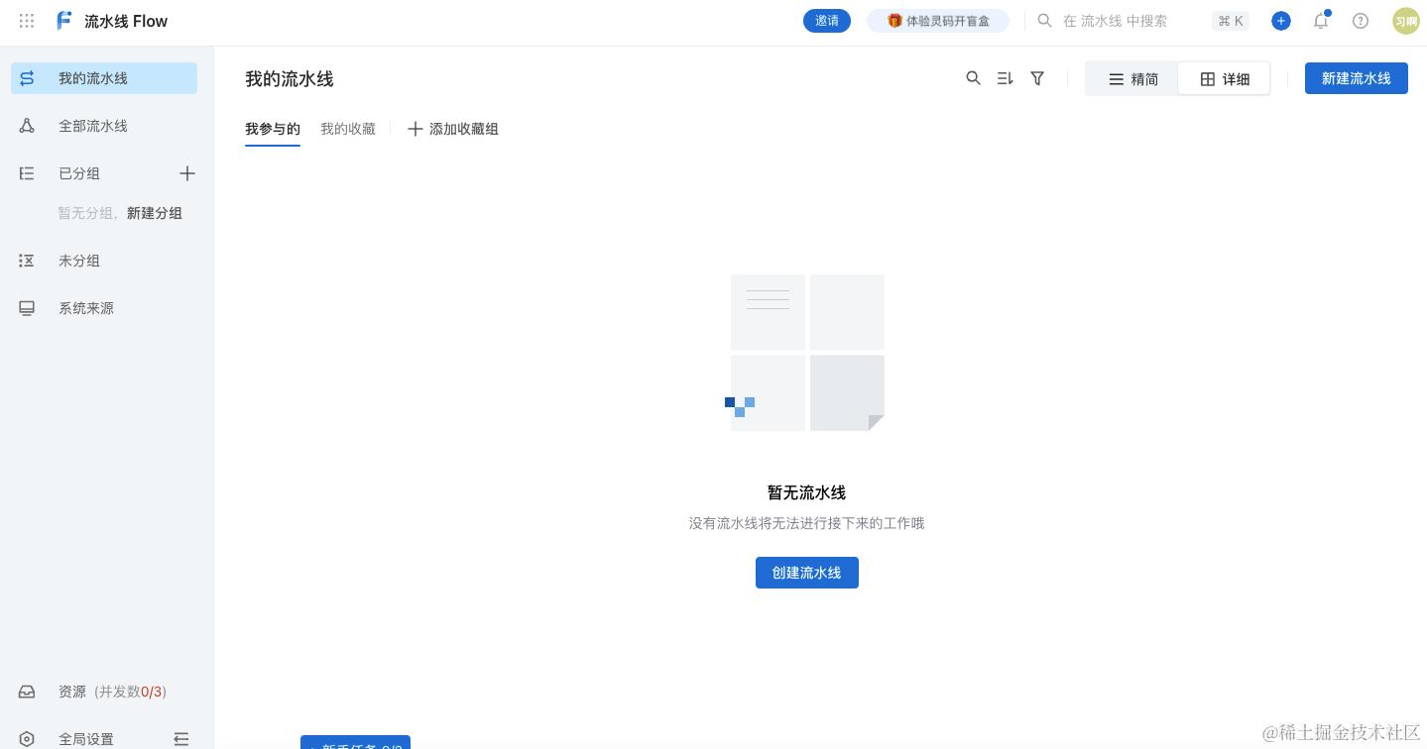Screen dimensions: 1427x749
Task: Open the user avatar menu
Action: pos(1406,21)
